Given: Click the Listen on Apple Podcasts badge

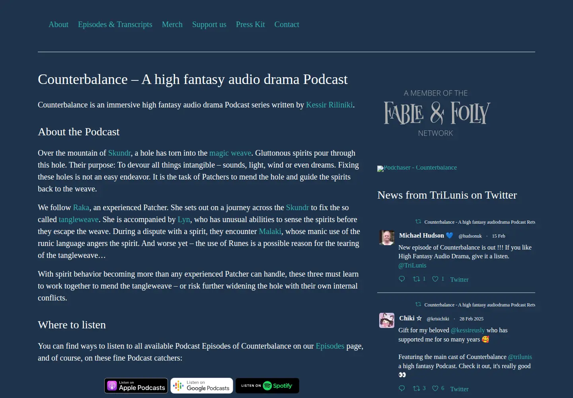Looking at the screenshot, I should (136, 386).
